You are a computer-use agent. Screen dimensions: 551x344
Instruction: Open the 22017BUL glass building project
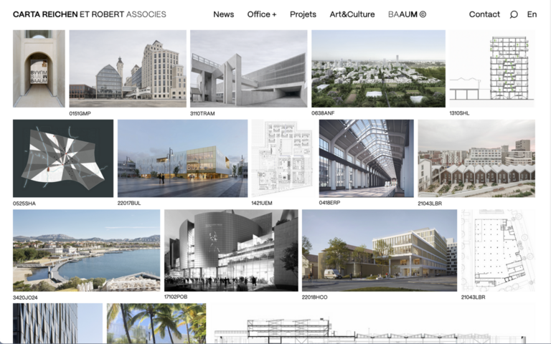point(182,158)
